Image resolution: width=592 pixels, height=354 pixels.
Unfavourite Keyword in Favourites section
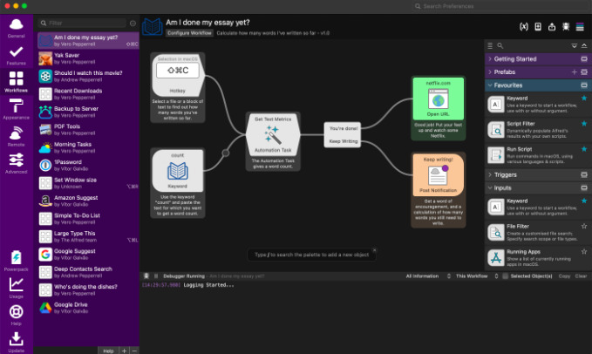pos(584,99)
